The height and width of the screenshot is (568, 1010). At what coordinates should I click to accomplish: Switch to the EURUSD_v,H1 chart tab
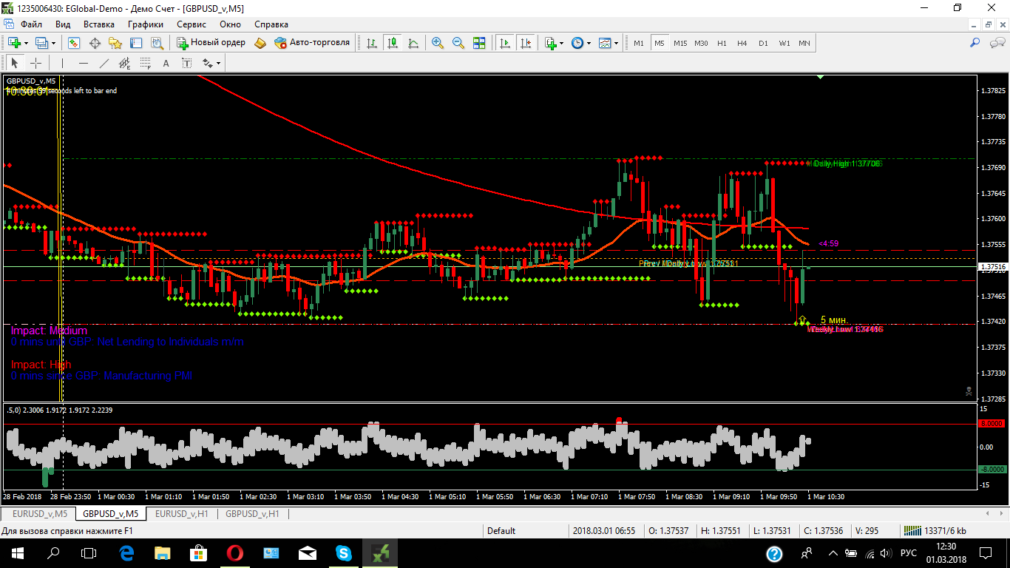pyautogui.click(x=181, y=513)
